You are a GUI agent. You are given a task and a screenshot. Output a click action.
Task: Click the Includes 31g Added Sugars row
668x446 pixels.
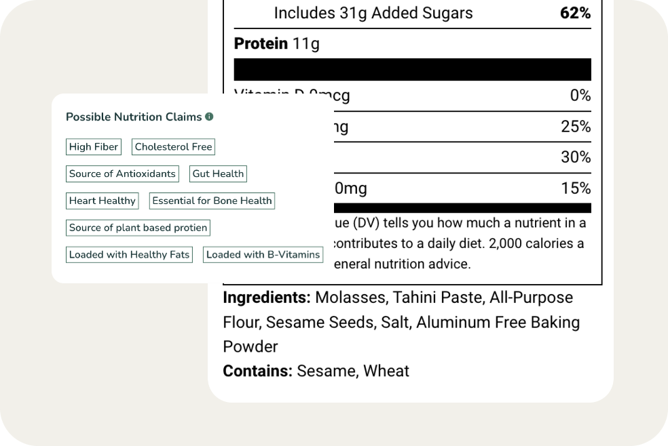point(373,12)
